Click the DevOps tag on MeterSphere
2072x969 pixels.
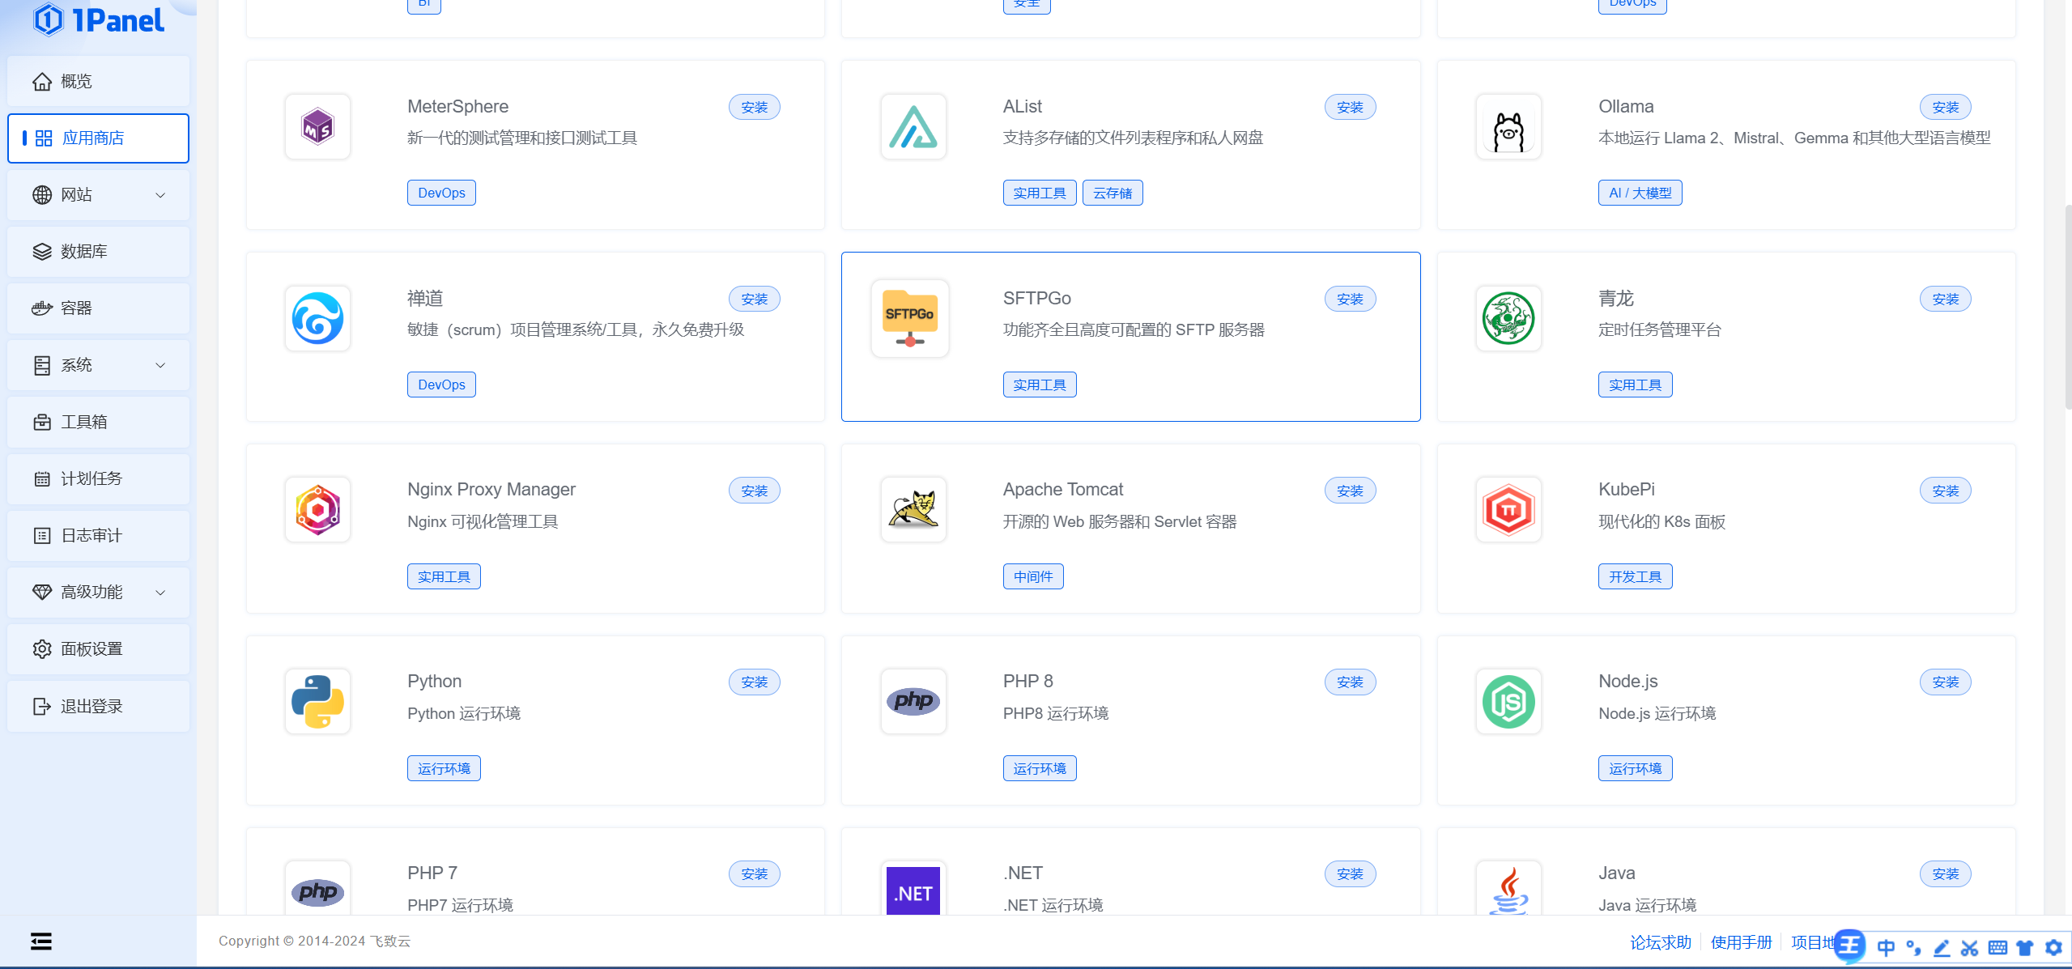pos(441,193)
